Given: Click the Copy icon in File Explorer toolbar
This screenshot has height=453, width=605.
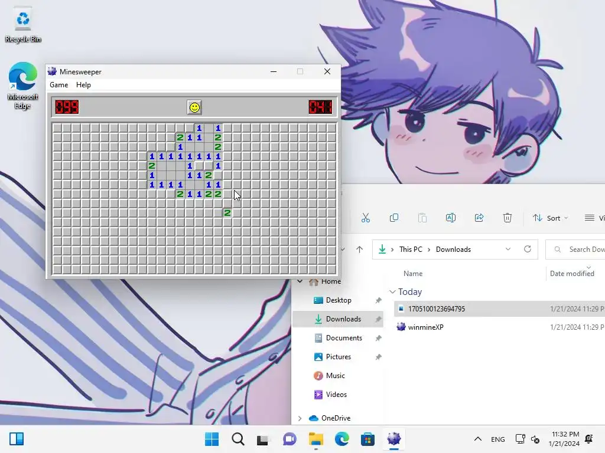Looking at the screenshot, I should (394, 218).
